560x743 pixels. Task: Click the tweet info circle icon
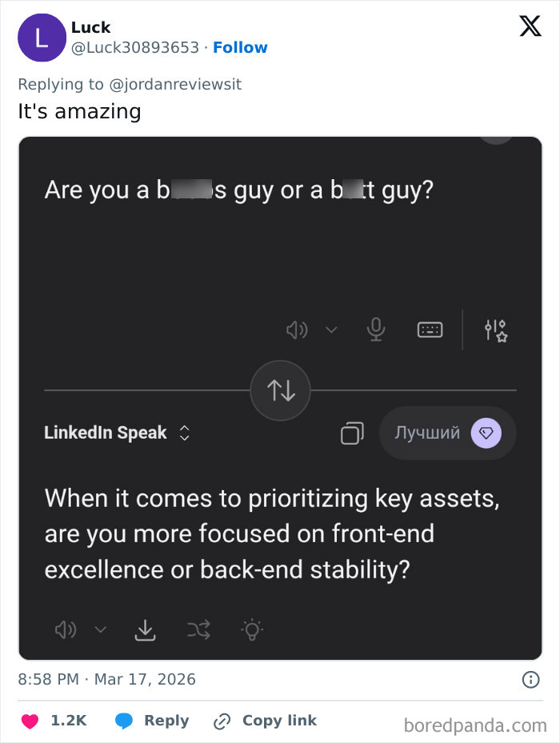click(530, 680)
